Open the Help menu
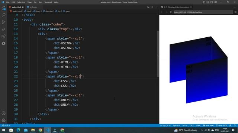This screenshot has width=238, height=133. 56,2
